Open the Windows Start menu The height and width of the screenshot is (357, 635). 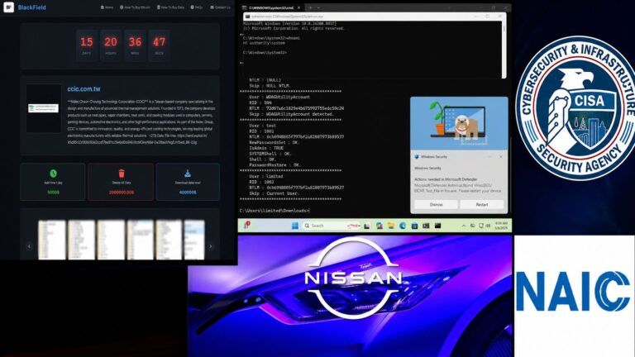(295, 226)
